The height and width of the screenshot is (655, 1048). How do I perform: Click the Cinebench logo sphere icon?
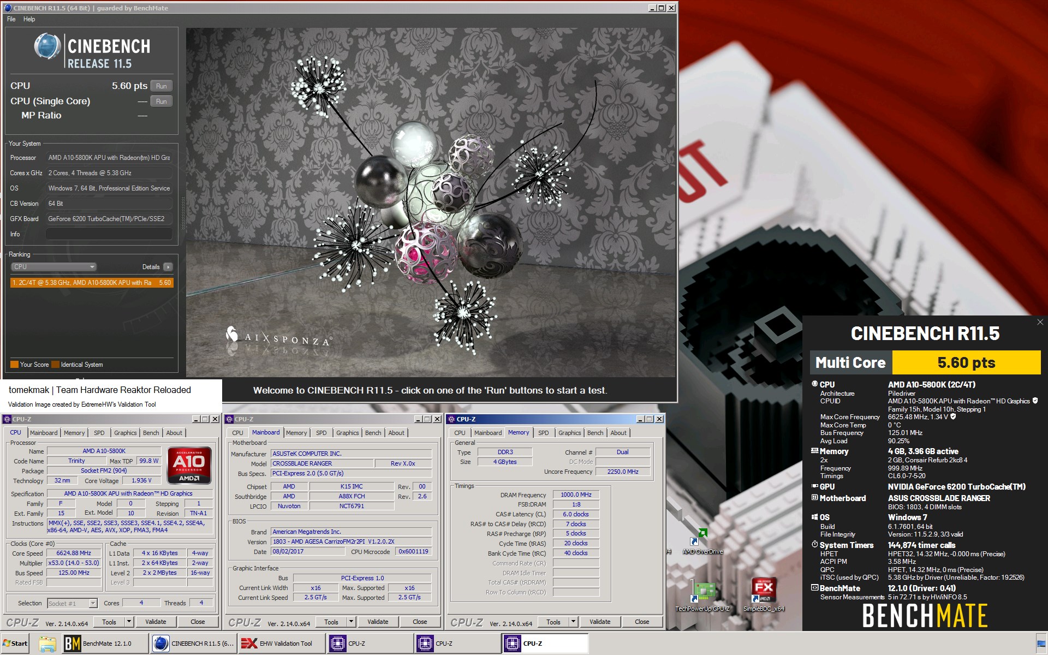click(47, 46)
